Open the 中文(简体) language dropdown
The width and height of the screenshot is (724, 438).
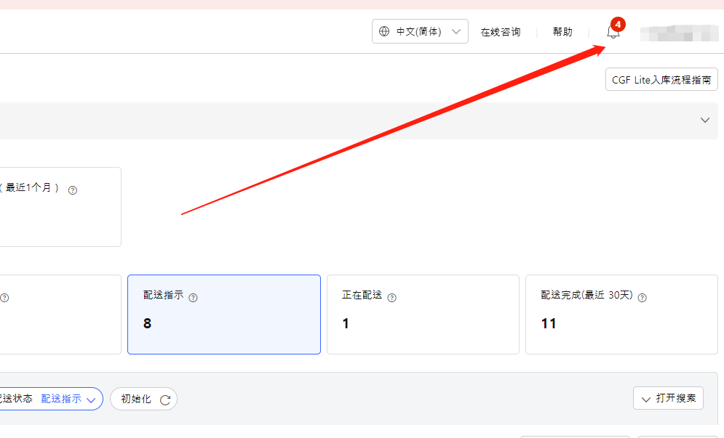click(420, 31)
